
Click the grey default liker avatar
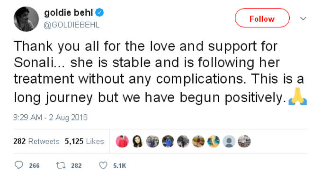click(229, 141)
